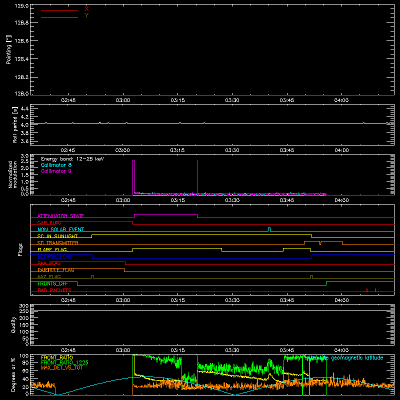Click the 40 tick on Degrees or % axis
This screenshot has height=400, width=400.
25,379
